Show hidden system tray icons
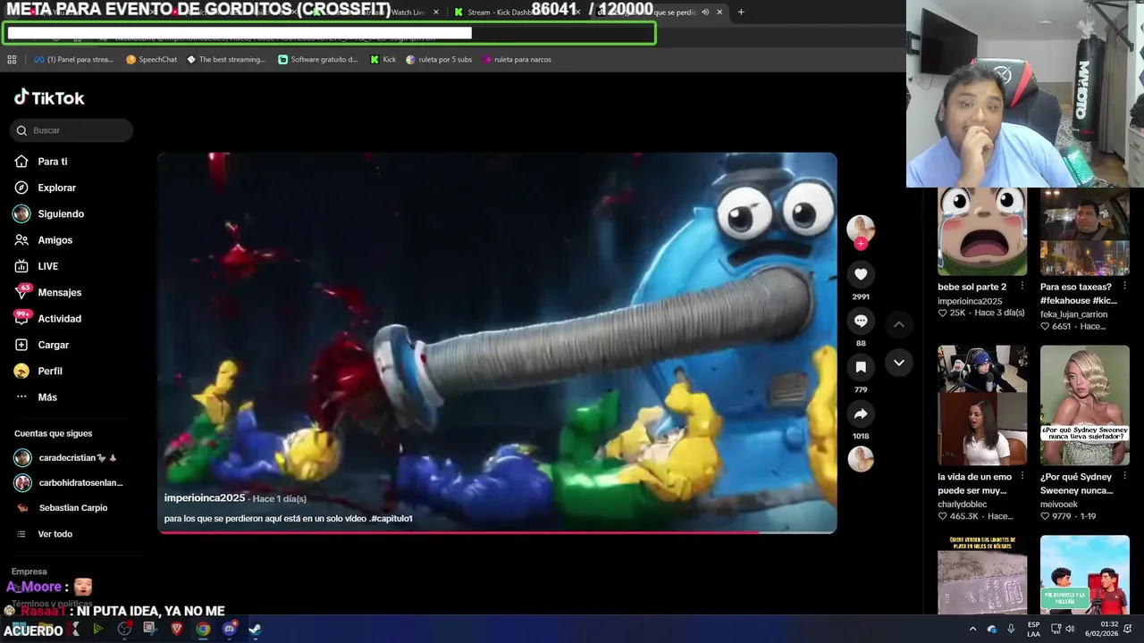1144x643 pixels. pyautogui.click(x=972, y=629)
